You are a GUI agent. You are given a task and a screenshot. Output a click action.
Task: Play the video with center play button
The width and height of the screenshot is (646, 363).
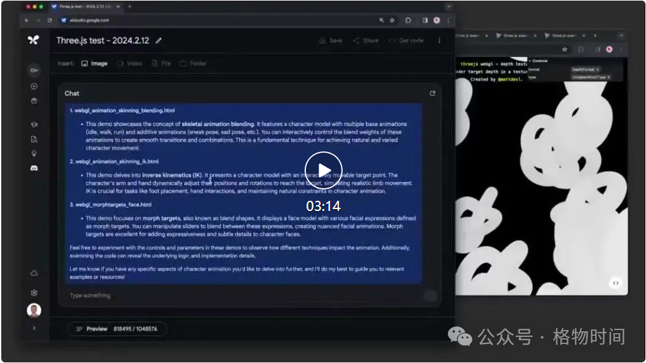tap(324, 170)
